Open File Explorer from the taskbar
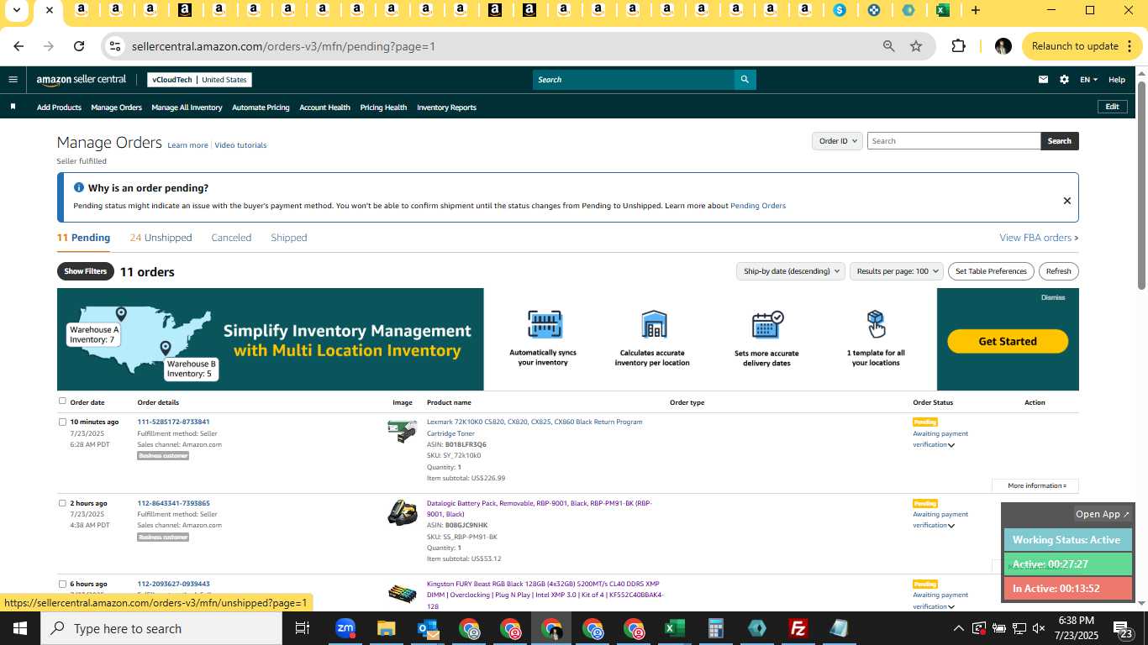 coord(386,628)
